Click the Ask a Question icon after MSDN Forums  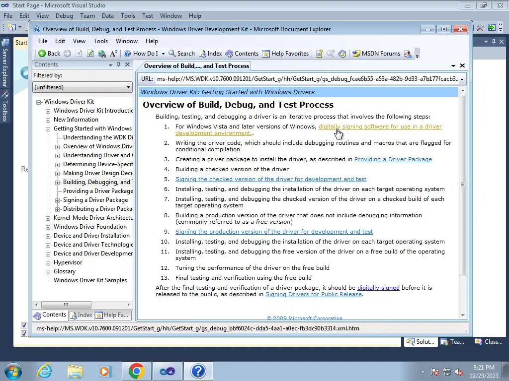408,54
